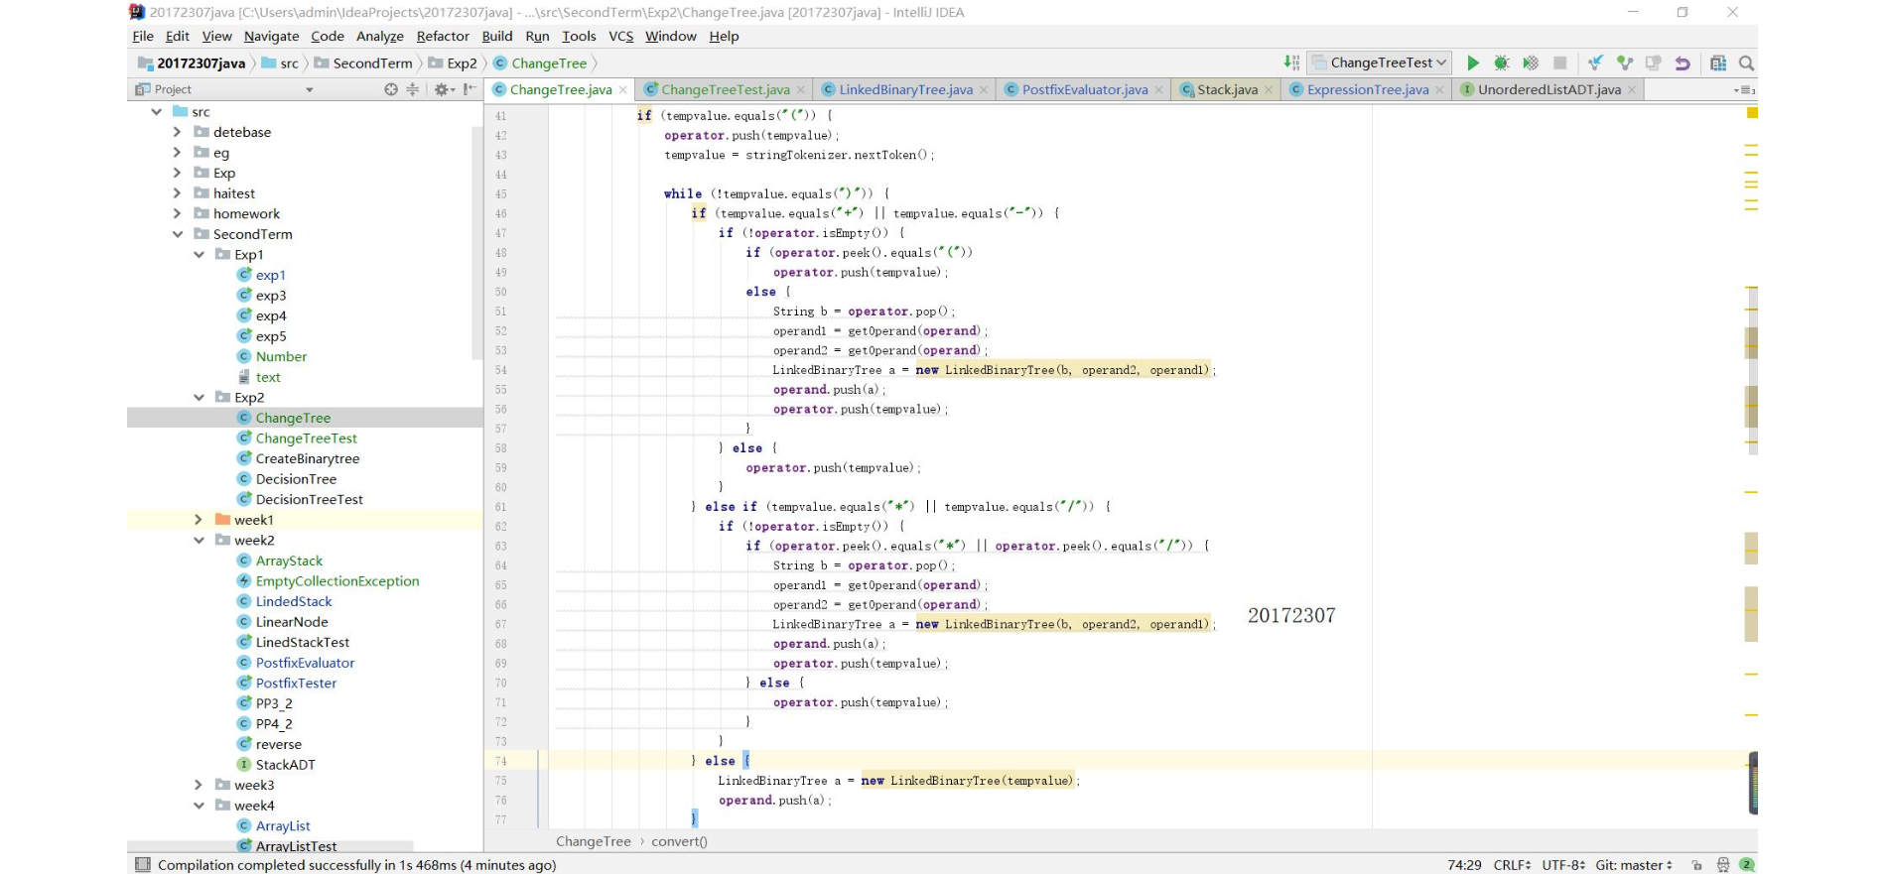Viewport: 1885px width, 874px height.
Task: Switch to the Stack.java tab
Action: [1228, 89]
